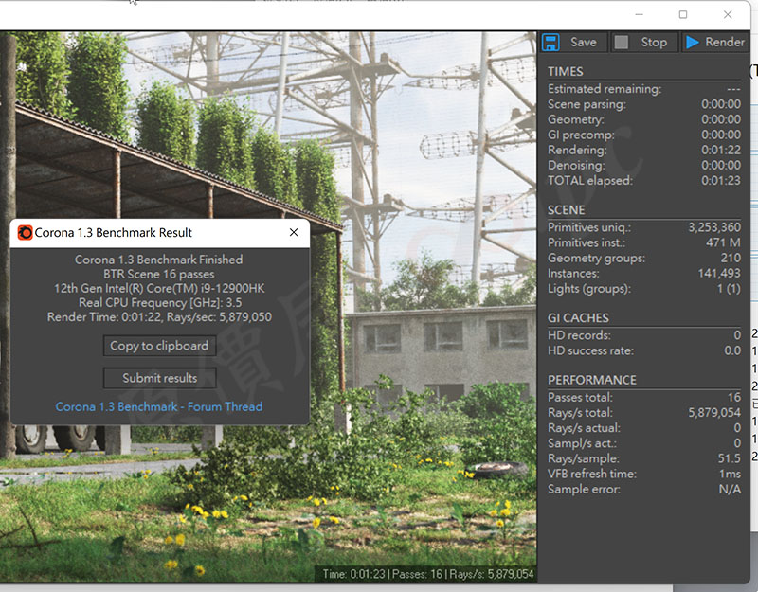Click the blue Render play icon
This screenshot has width=758, height=592.
click(693, 42)
